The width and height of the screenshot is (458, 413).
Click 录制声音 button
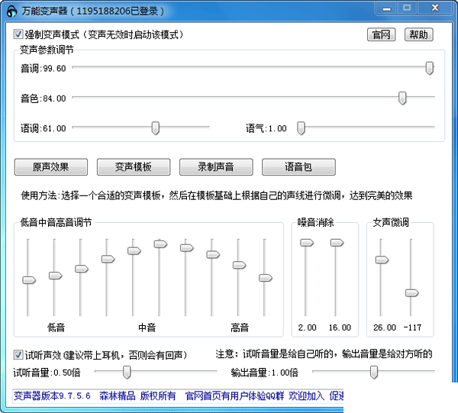[x=216, y=167]
